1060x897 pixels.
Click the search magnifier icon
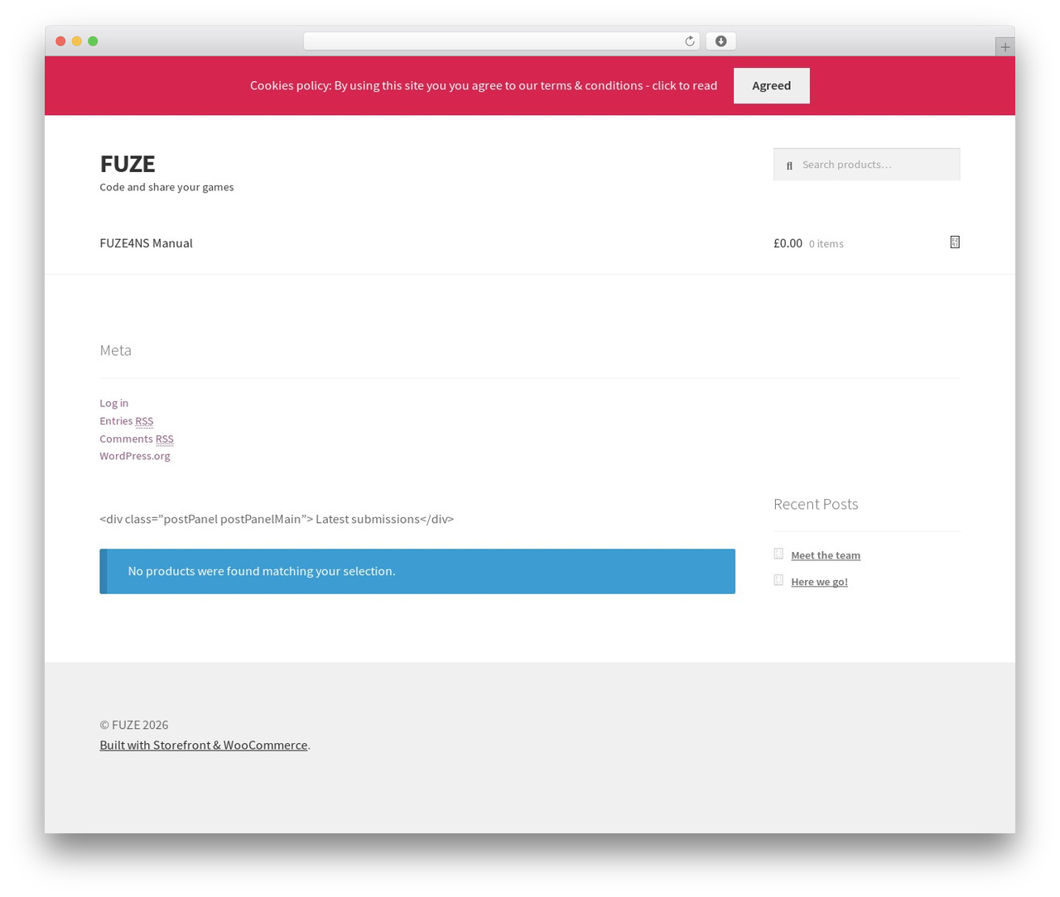(x=789, y=165)
